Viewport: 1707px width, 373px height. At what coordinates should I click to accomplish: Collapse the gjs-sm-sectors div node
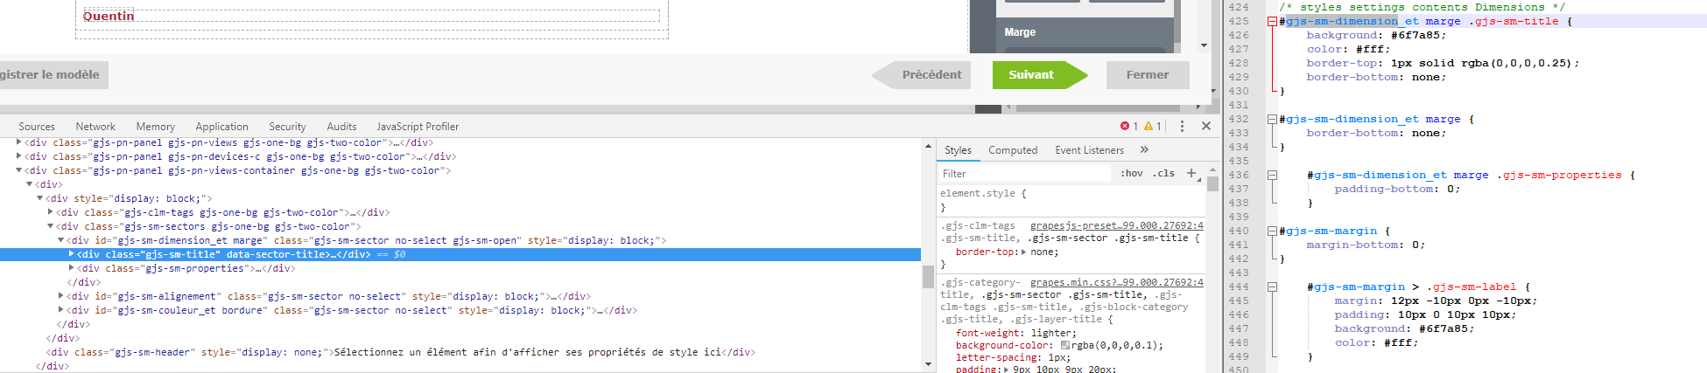pyautogui.click(x=51, y=226)
